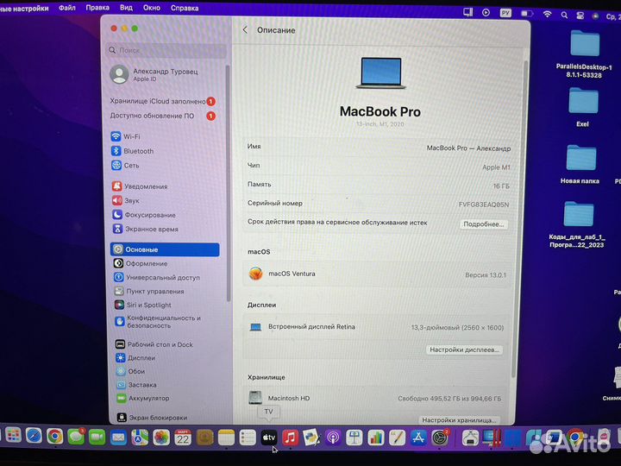Screen dimensions: 621x466
Task: Open Дисплеи settings in sidebar
Action: [x=135, y=358]
